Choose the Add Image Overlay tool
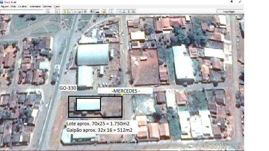Image resolution: width=269 pixels, height=151 pixels. click(80, 12)
